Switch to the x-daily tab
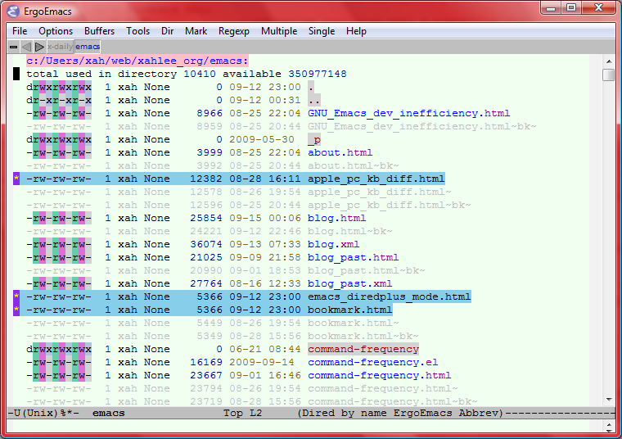Screen dimensions: 622x439 pos(60,47)
